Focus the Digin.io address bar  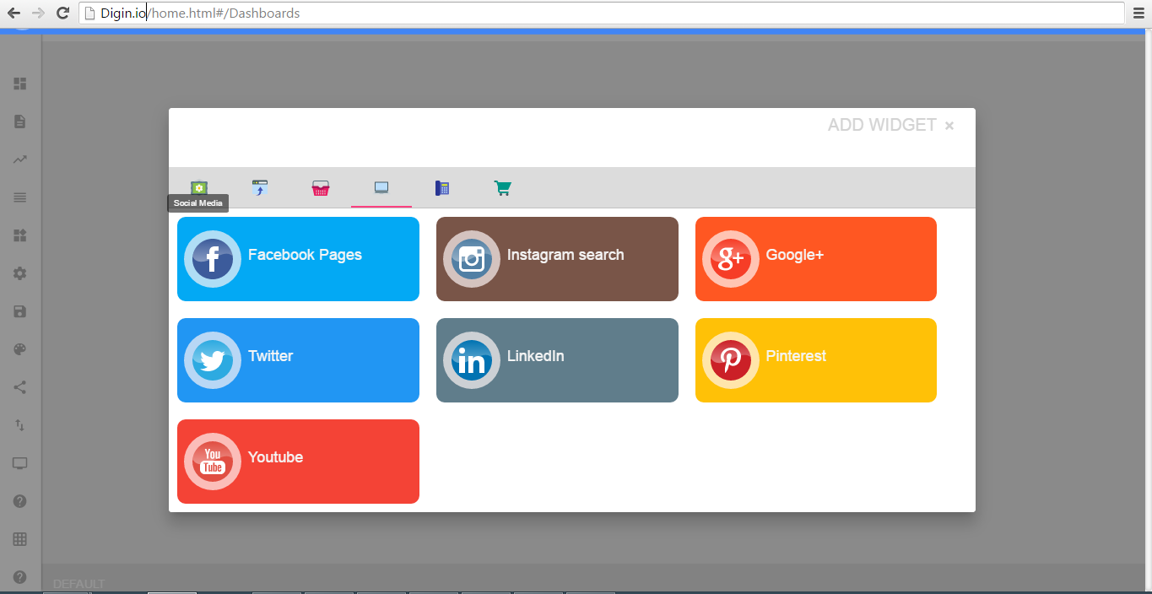[602, 13]
